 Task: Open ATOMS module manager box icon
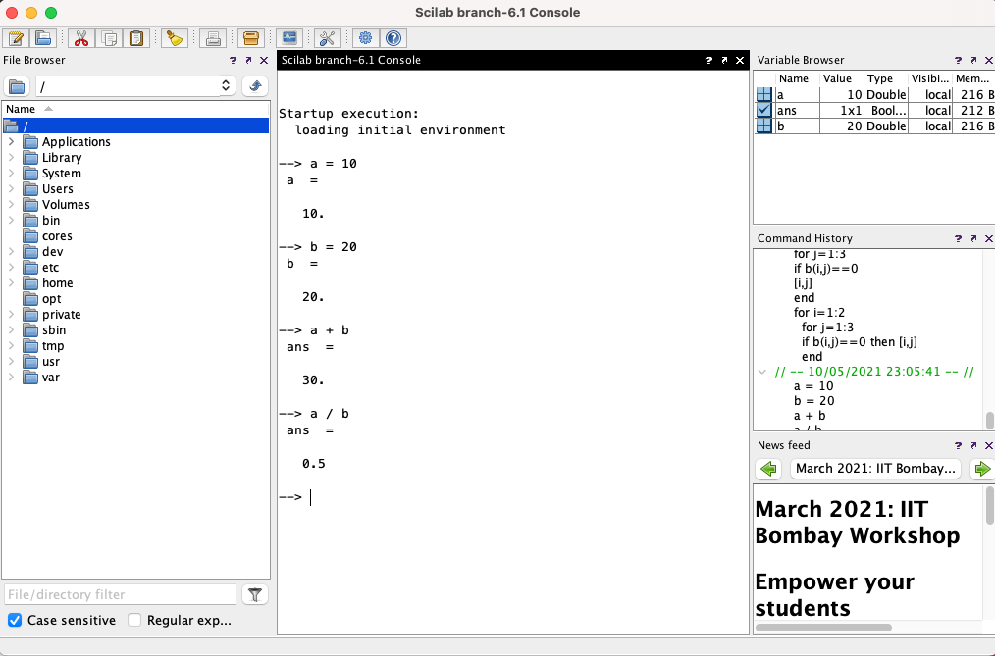click(251, 38)
